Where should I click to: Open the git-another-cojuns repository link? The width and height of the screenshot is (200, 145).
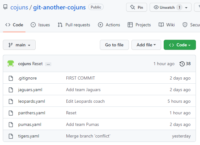[59, 7]
